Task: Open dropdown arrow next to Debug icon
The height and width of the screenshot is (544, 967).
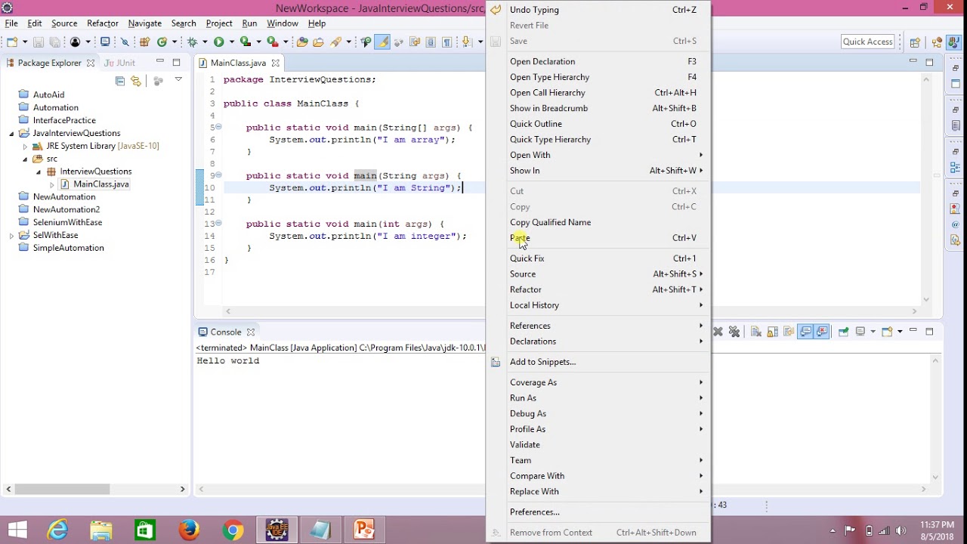Action: [205, 42]
